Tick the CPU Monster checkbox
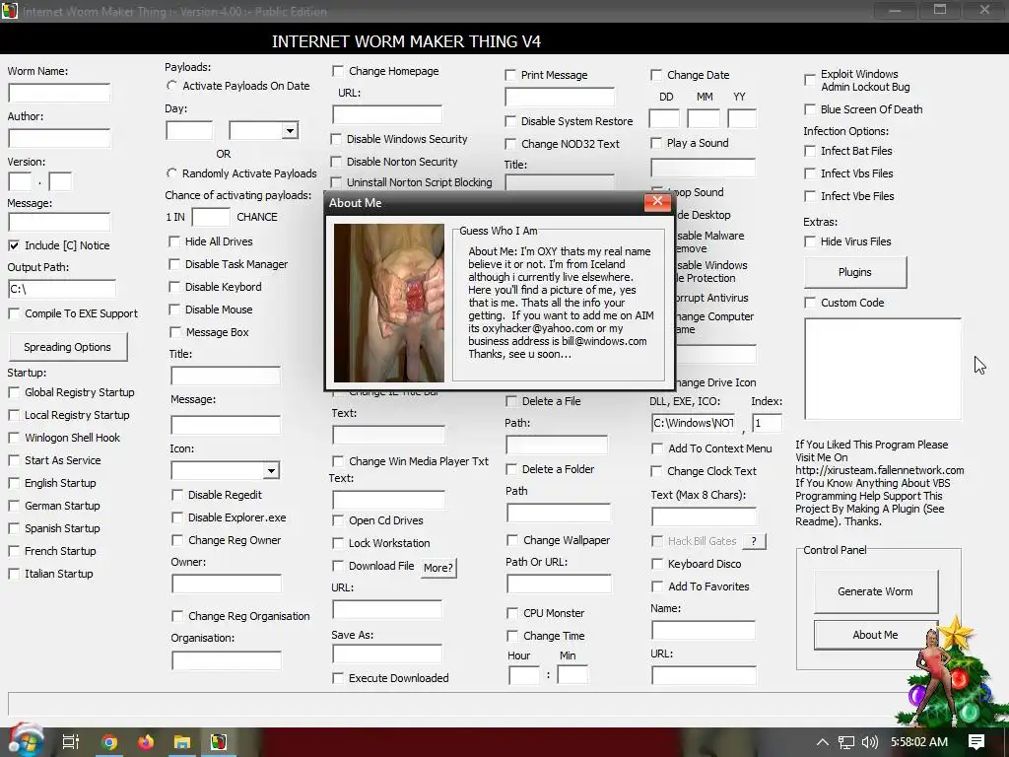The width and height of the screenshot is (1009, 757). [512, 613]
